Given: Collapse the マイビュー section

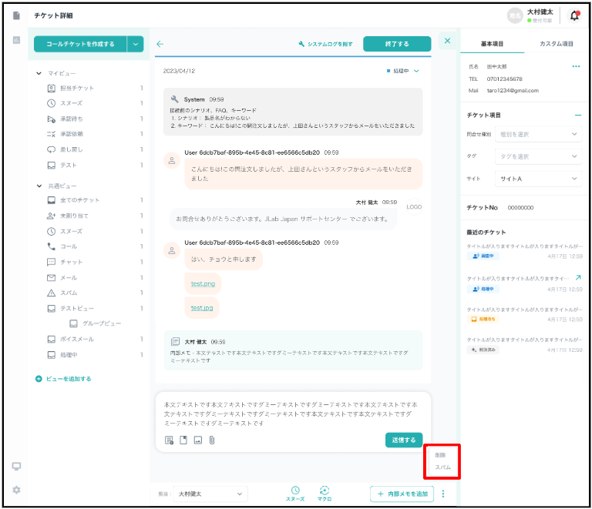Looking at the screenshot, I should coord(39,73).
